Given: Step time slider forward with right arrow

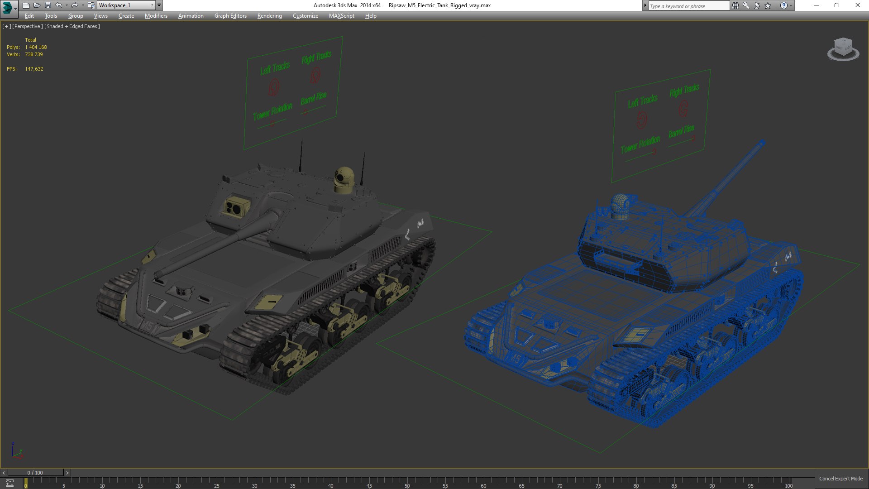Looking at the screenshot, I should pyautogui.click(x=67, y=473).
